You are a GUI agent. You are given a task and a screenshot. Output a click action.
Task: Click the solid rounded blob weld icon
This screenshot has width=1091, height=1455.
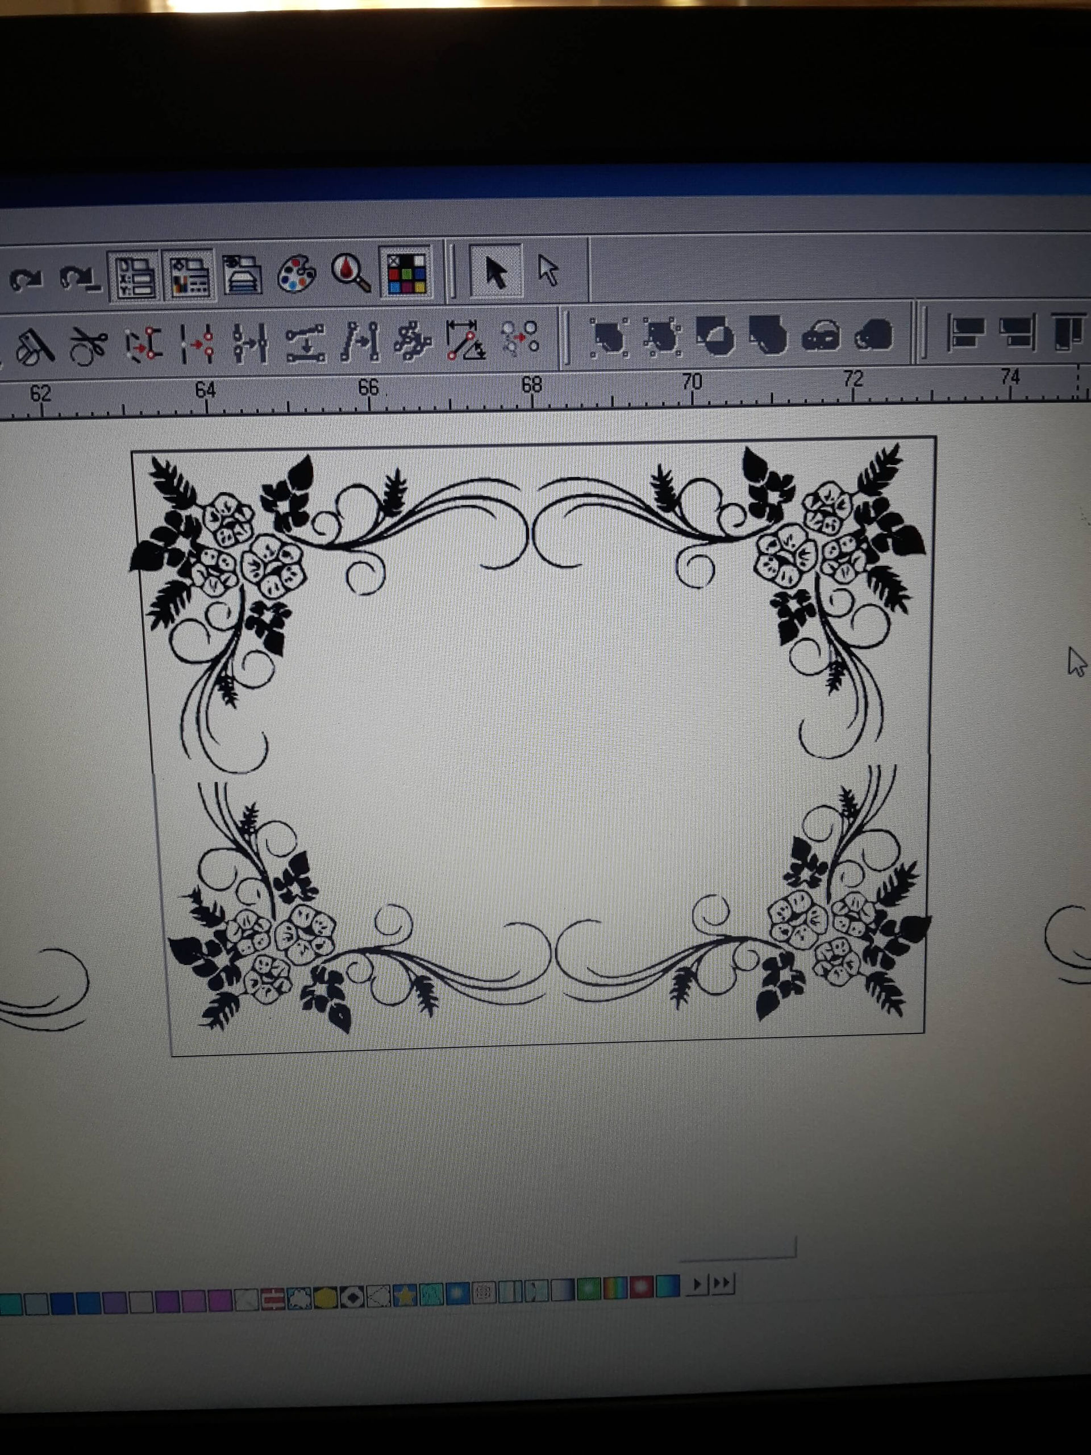pyautogui.click(x=874, y=334)
